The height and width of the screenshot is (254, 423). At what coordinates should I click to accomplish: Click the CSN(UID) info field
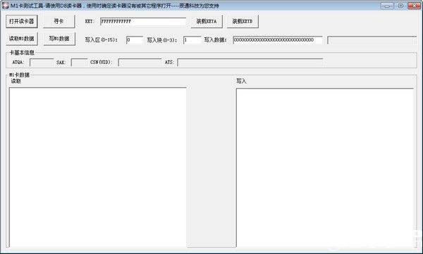[140, 62]
